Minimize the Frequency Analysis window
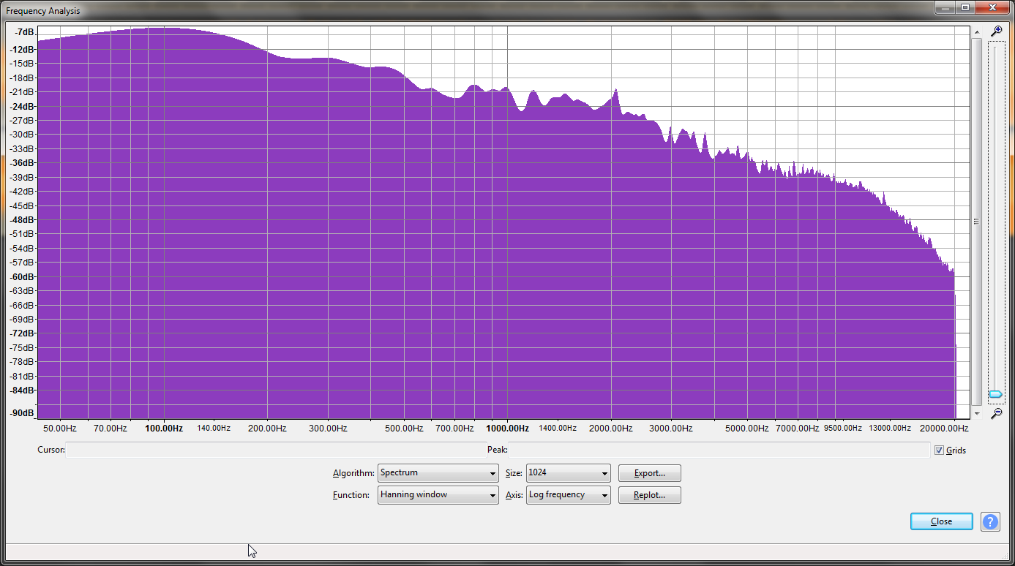The width and height of the screenshot is (1015, 566). pos(945,8)
